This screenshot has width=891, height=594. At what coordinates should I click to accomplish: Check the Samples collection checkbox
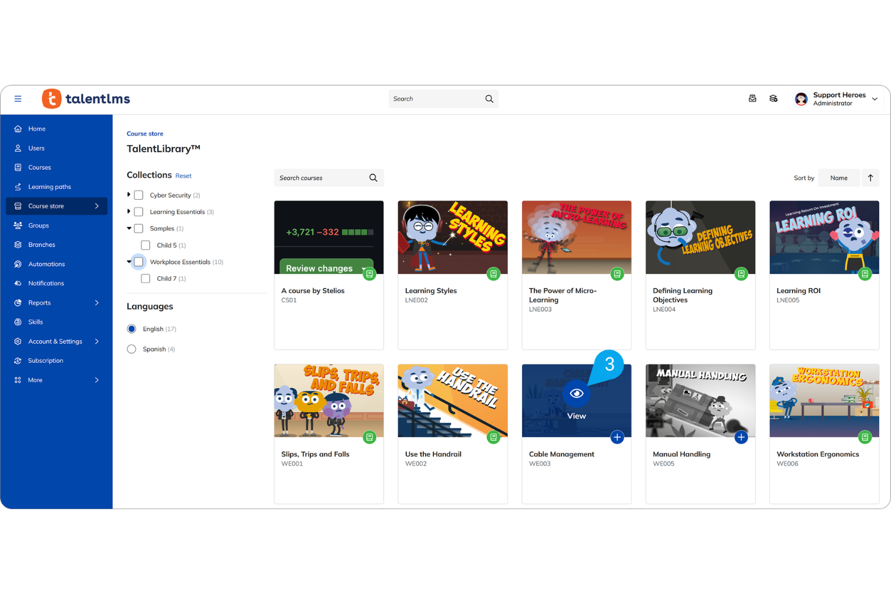(138, 229)
